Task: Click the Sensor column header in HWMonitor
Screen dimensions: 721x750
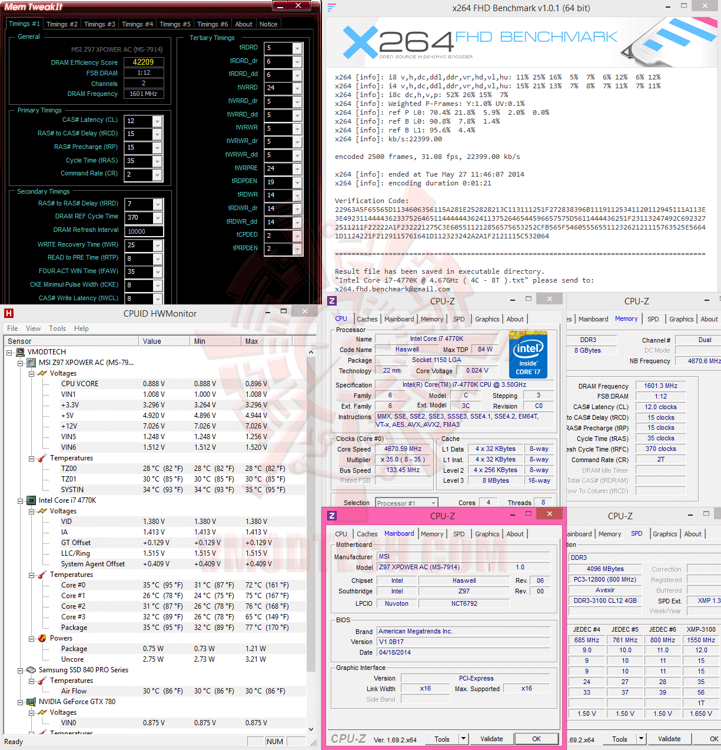Action: point(71,341)
